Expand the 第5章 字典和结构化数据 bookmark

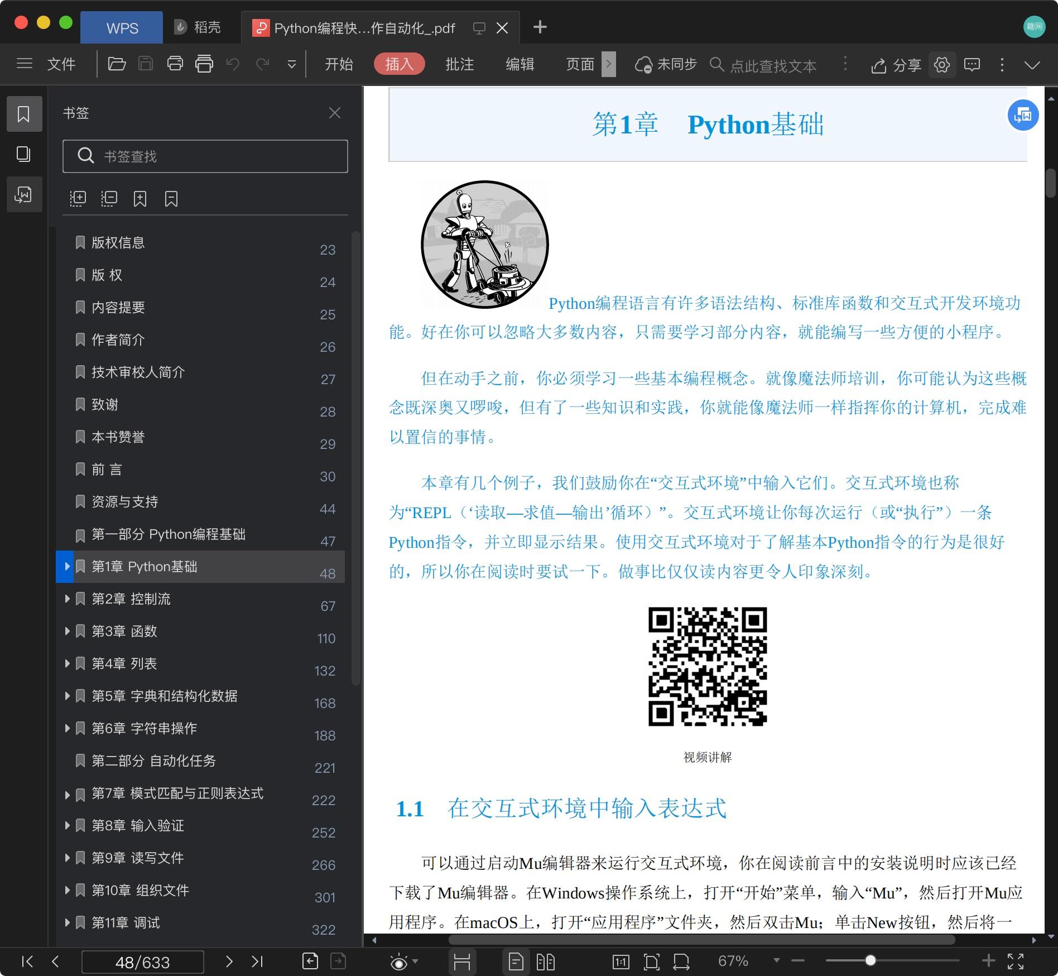pos(67,696)
